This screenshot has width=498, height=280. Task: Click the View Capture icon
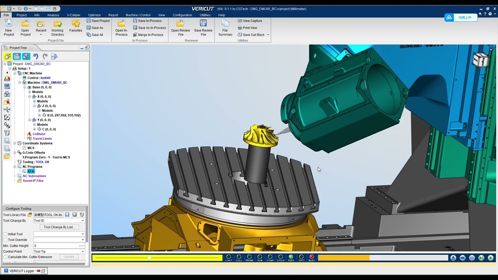tap(240, 21)
